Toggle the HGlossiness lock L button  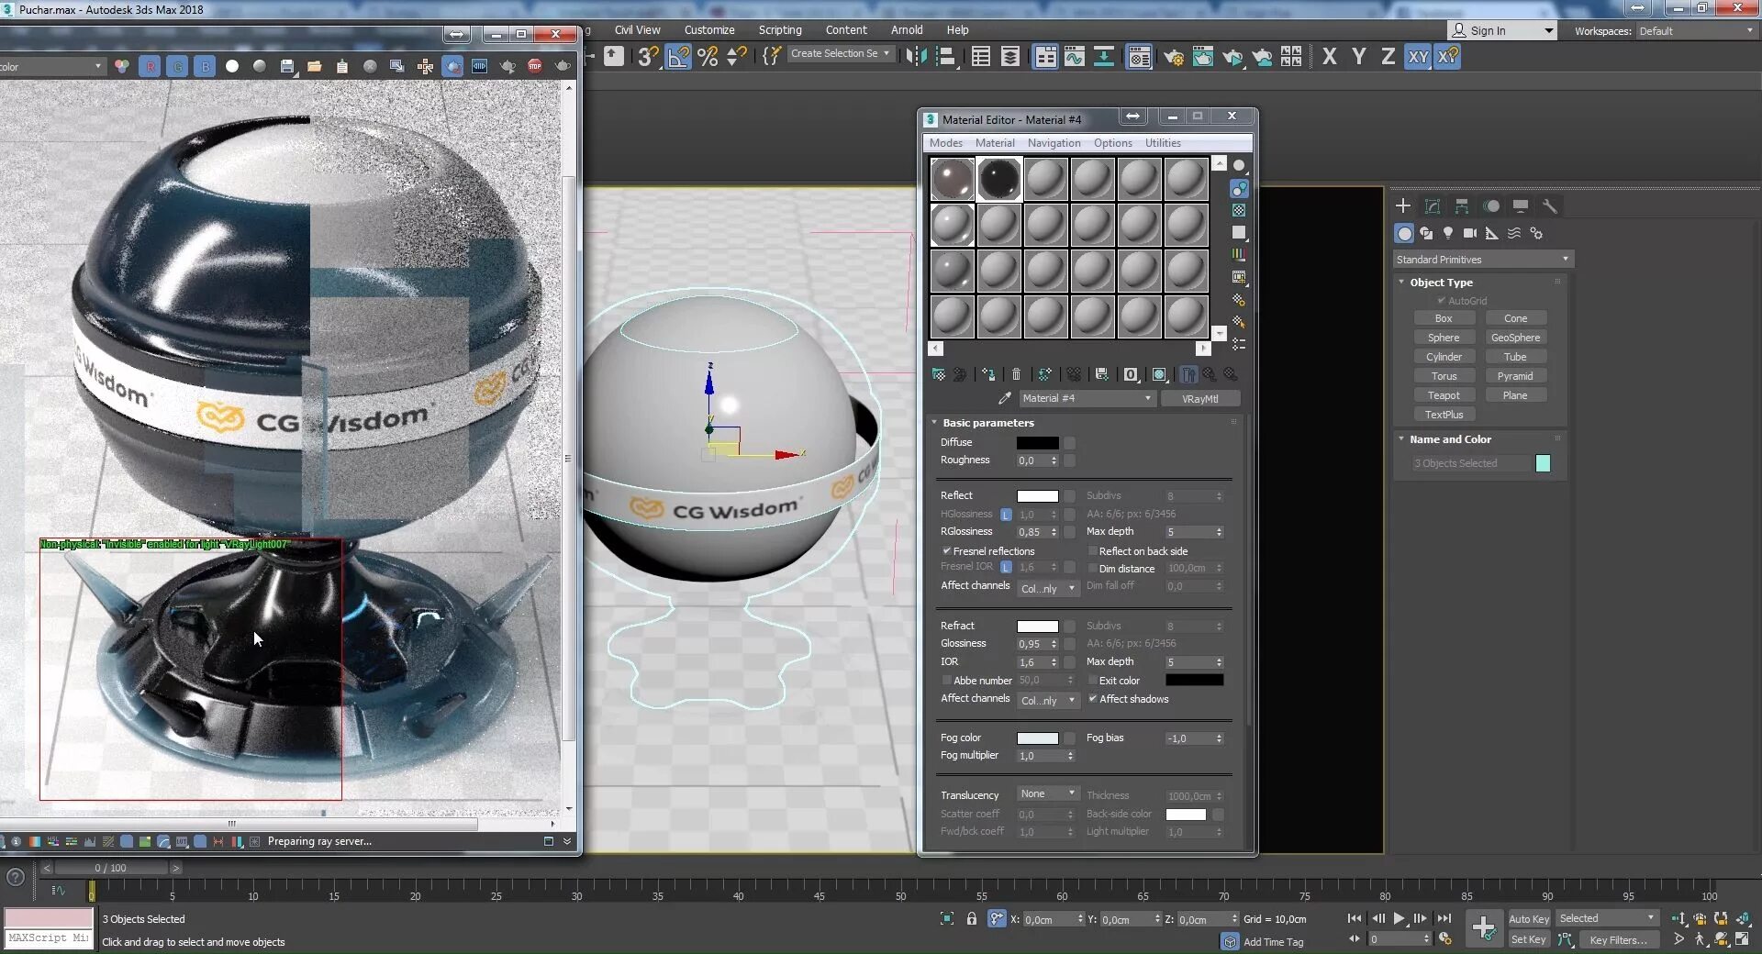click(x=1006, y=515)
